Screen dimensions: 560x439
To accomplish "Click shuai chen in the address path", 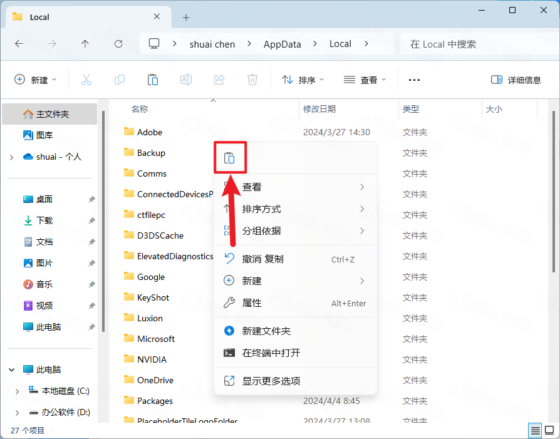I will pos(212,44).
